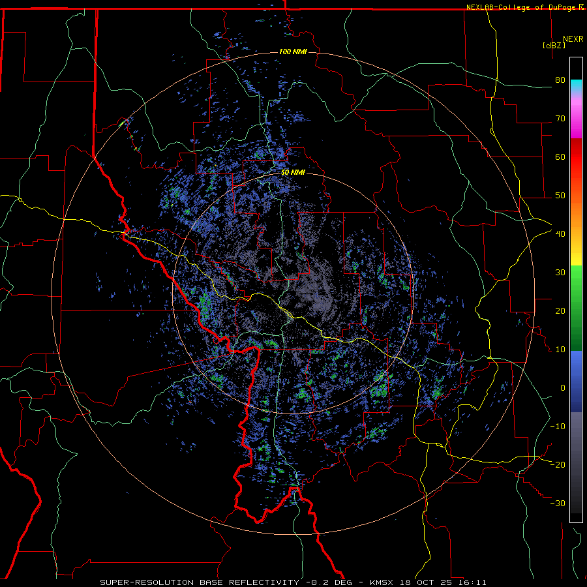Click the "16:11" timestamp text

(x=474, y=582)
